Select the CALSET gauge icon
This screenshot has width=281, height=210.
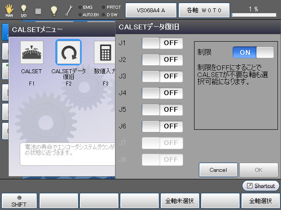coord(32,53)
